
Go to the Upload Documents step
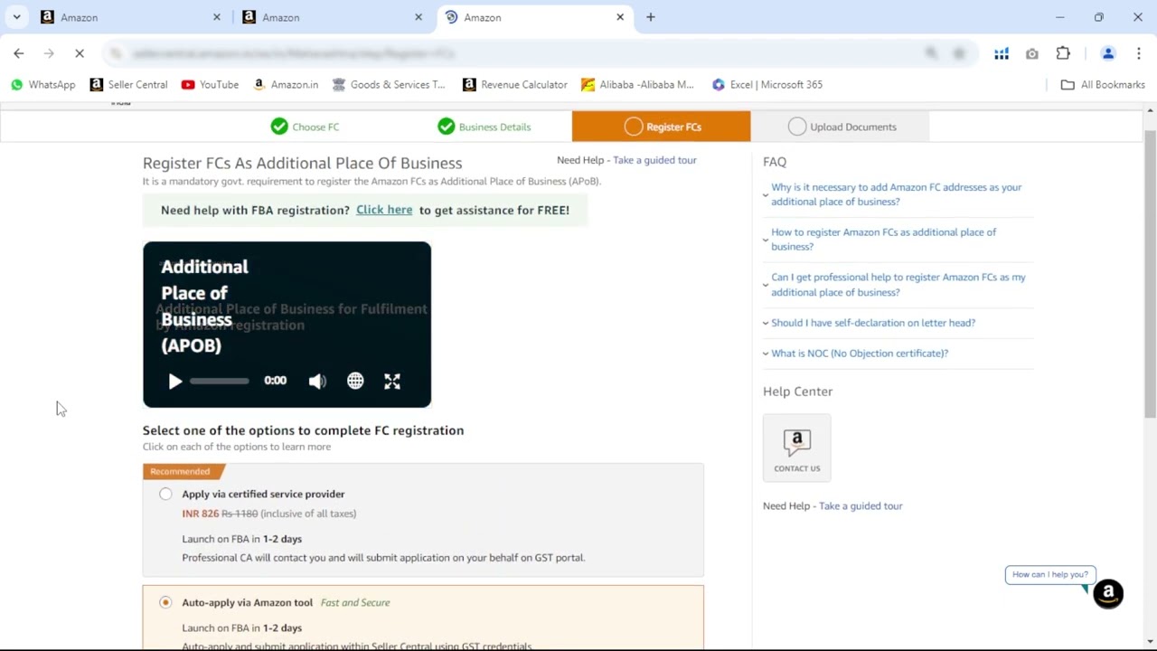click(x=842, y=127)
